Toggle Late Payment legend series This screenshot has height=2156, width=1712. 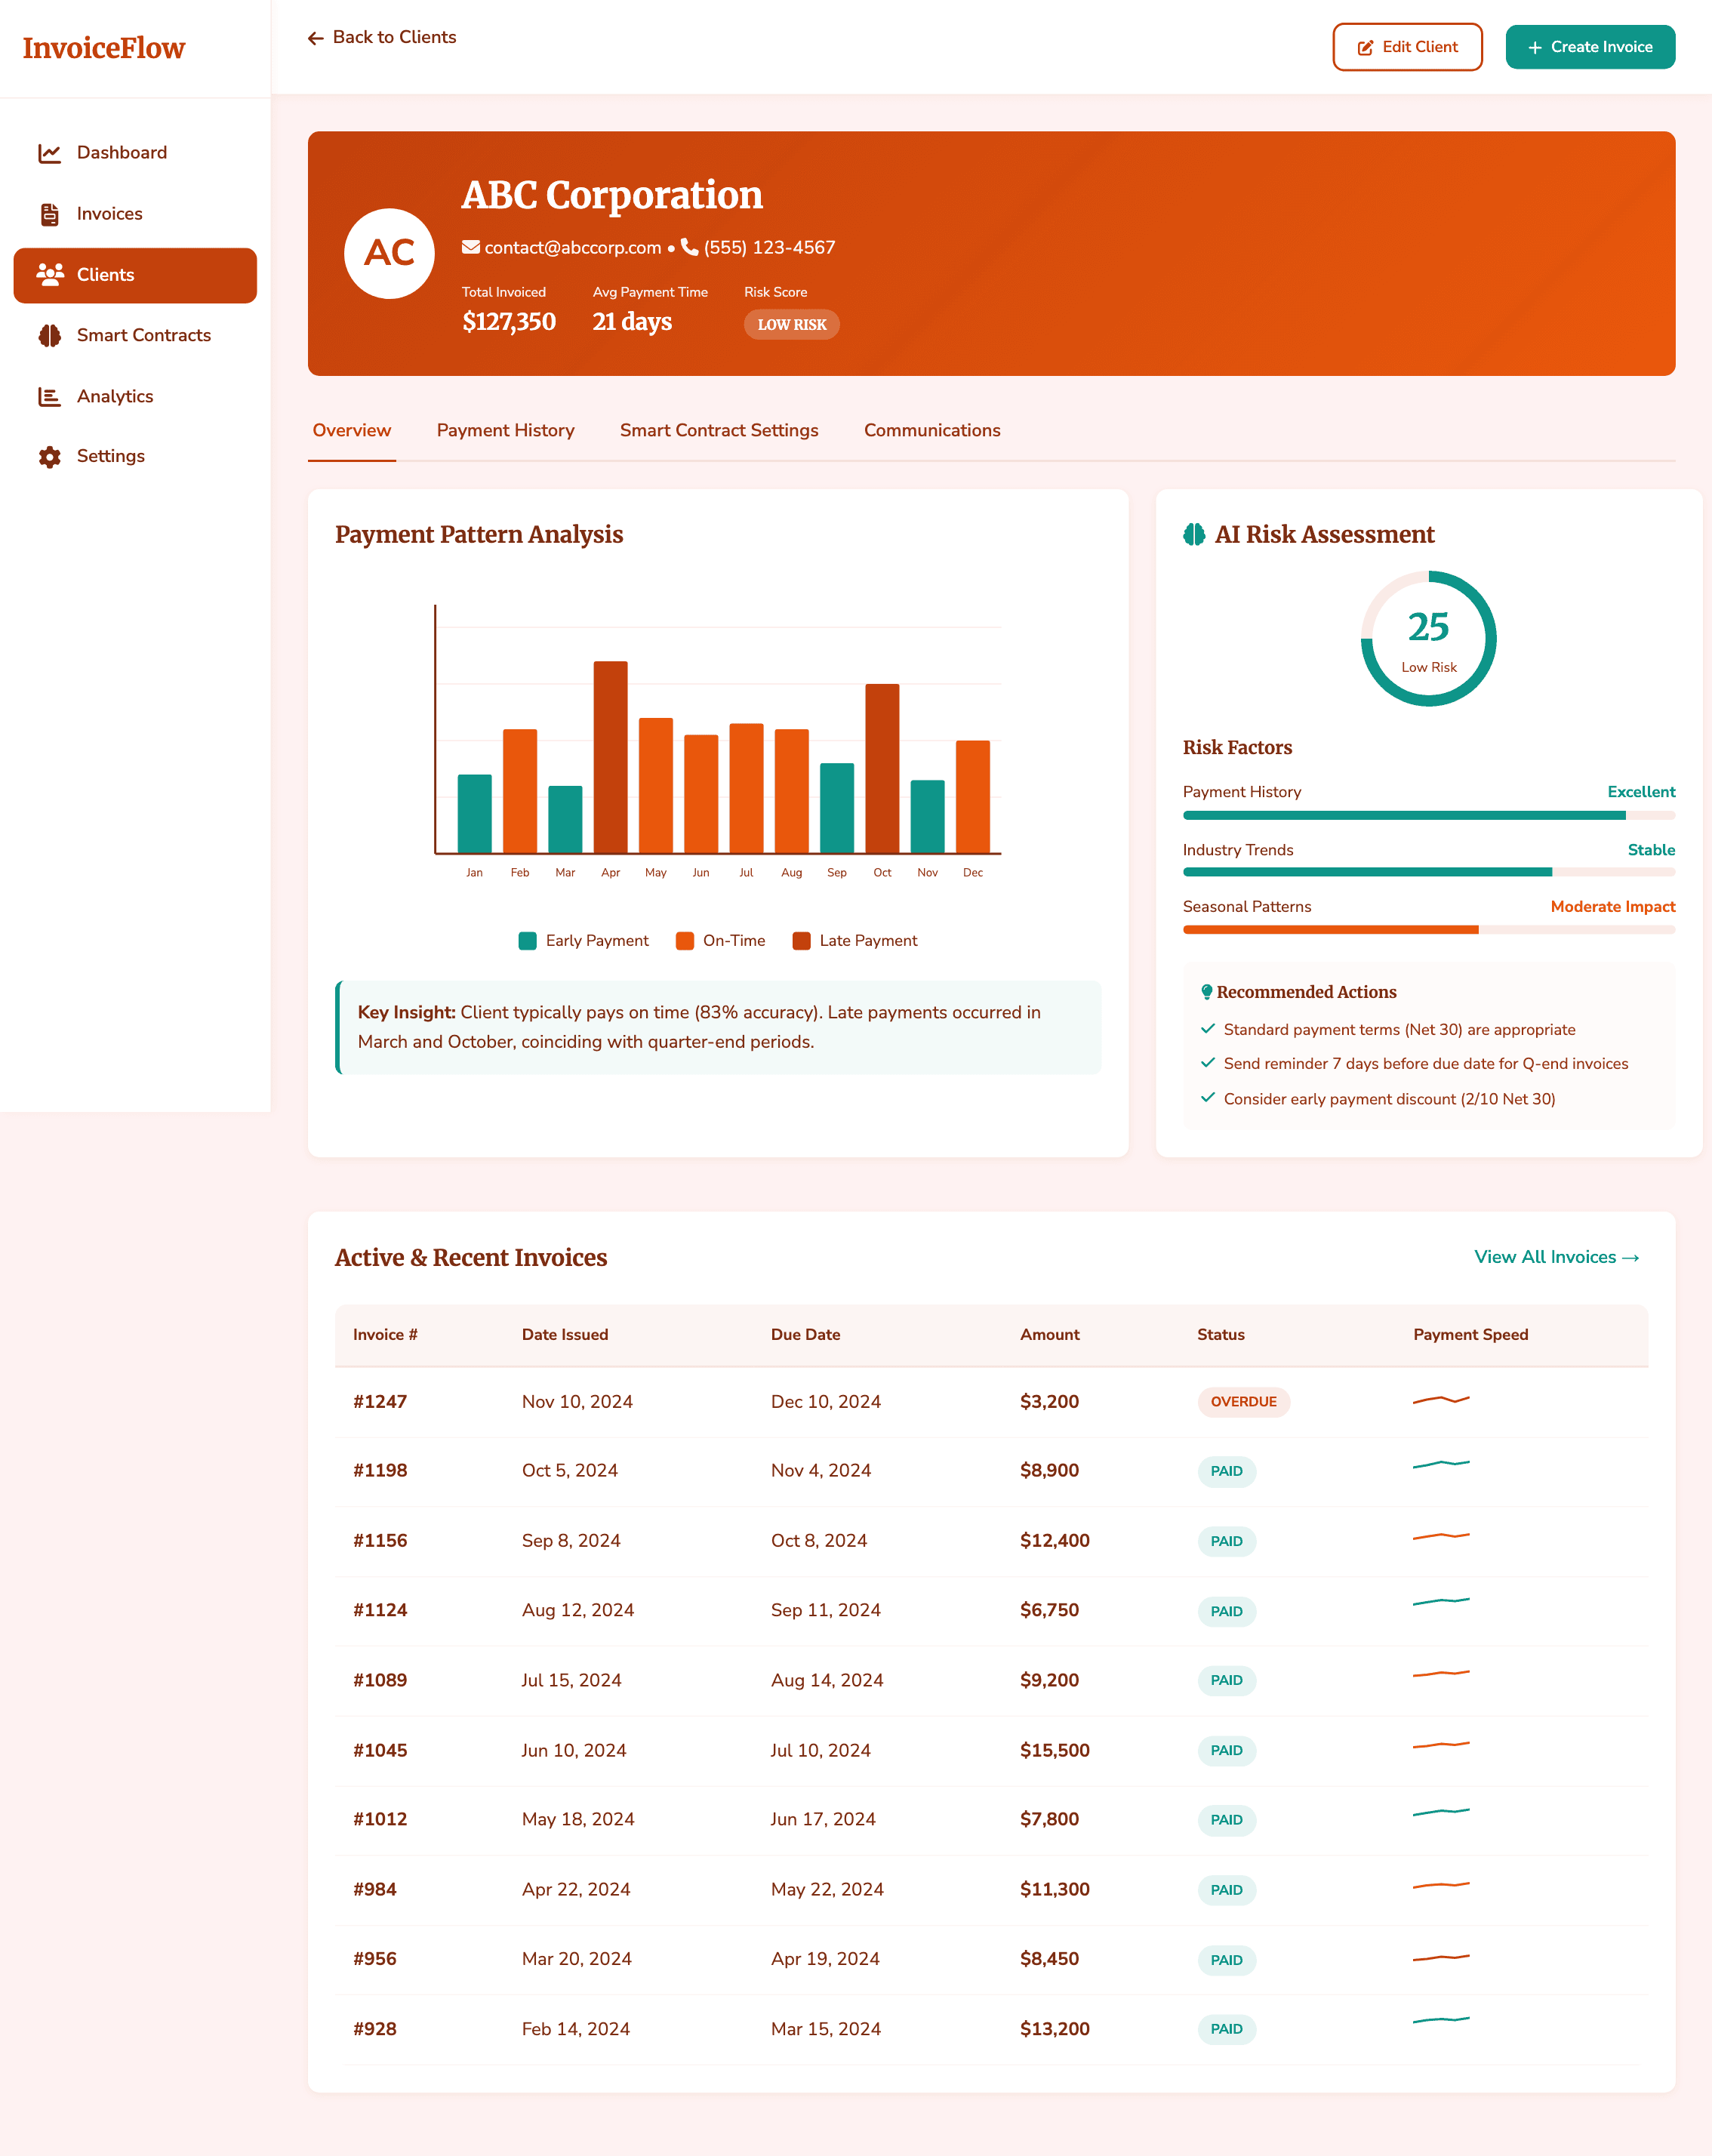(855, 941)
